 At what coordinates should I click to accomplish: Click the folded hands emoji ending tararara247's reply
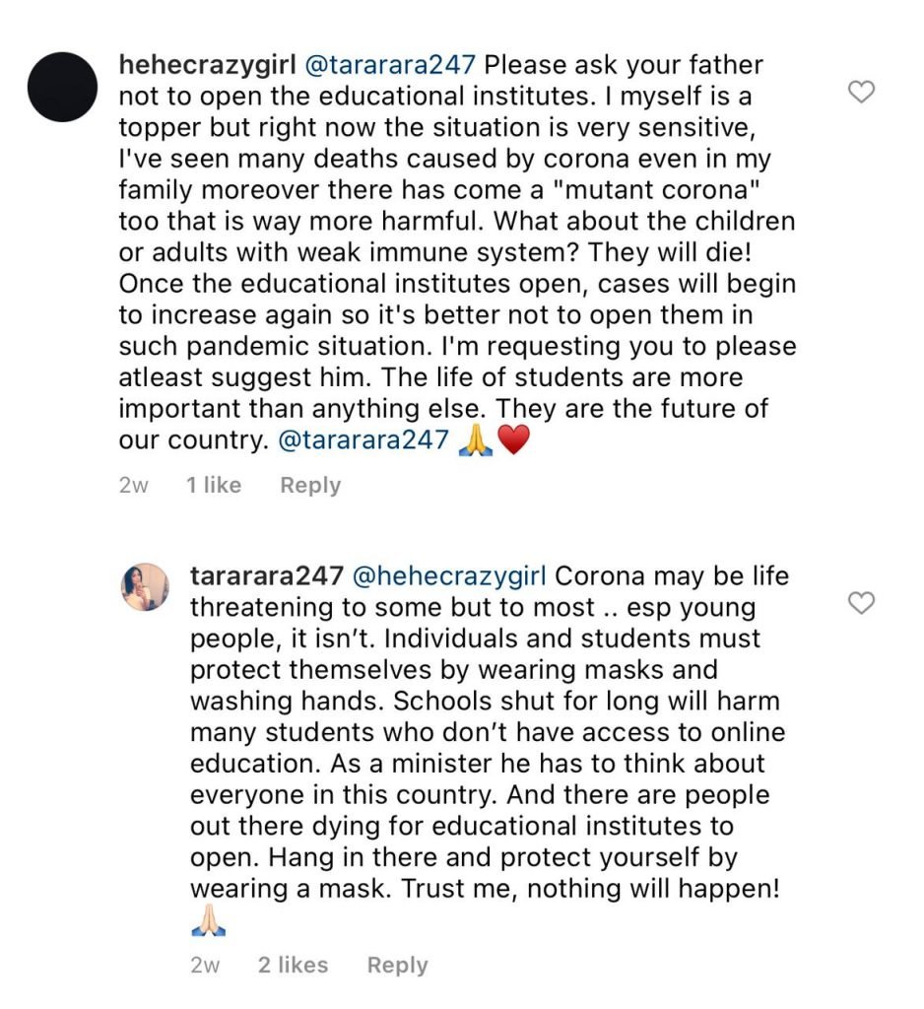(208, 923)
